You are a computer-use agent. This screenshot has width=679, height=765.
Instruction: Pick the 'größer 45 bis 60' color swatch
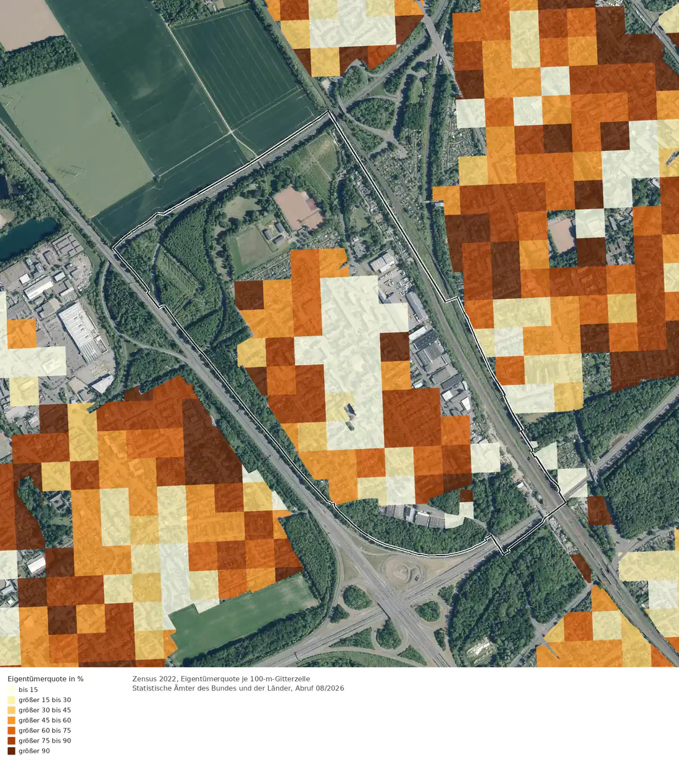pyautogui.click(x=11, y=721)
